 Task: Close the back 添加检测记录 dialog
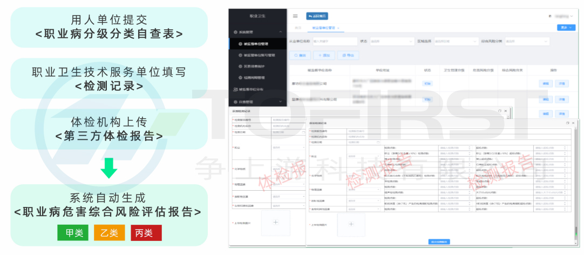(505, 111)
